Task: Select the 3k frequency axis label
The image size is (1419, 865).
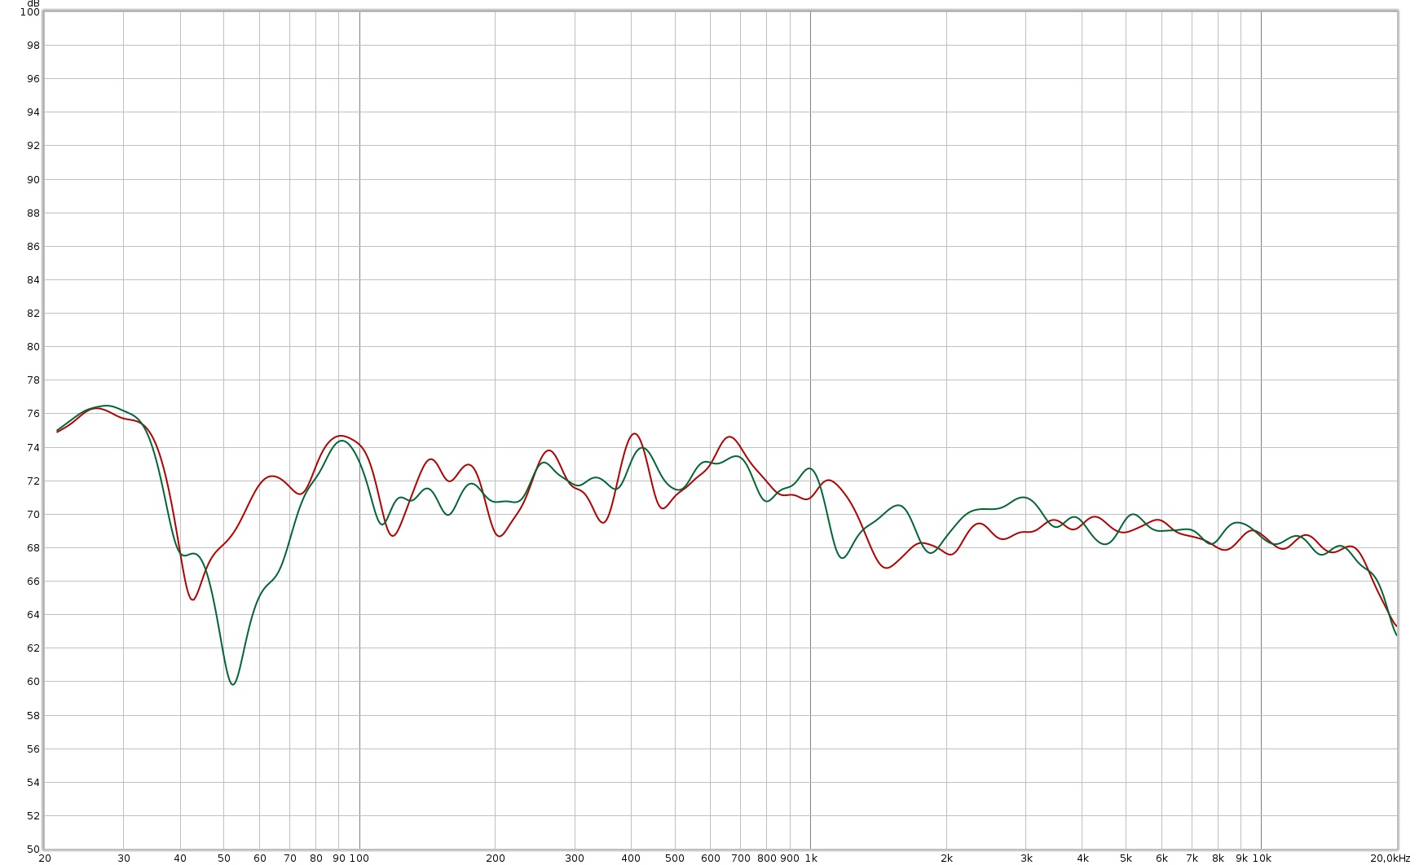Action: (x=1026, y=858)
